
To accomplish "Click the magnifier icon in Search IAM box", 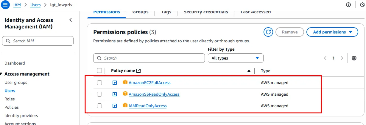I will (x=8, y=41).
